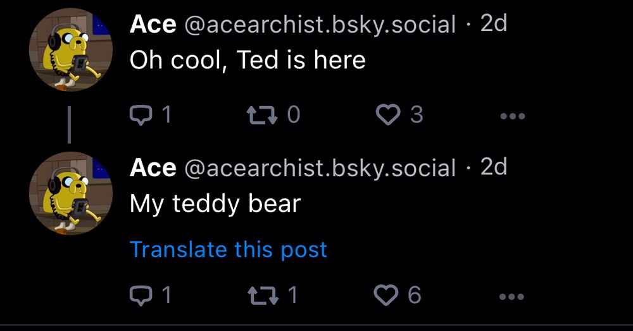Open more options on the first post

[x=512, y=116]
